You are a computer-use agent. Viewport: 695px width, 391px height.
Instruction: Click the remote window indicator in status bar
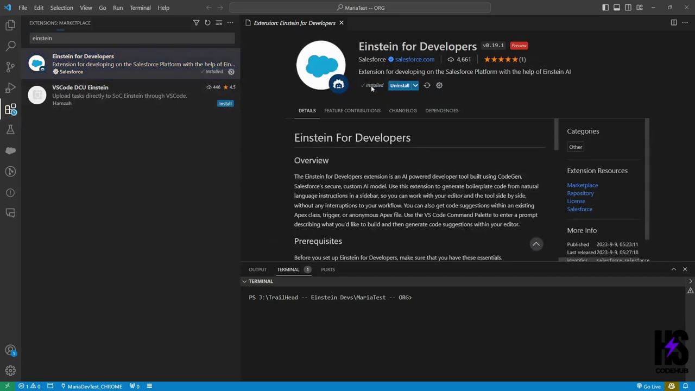pos(7,386)
